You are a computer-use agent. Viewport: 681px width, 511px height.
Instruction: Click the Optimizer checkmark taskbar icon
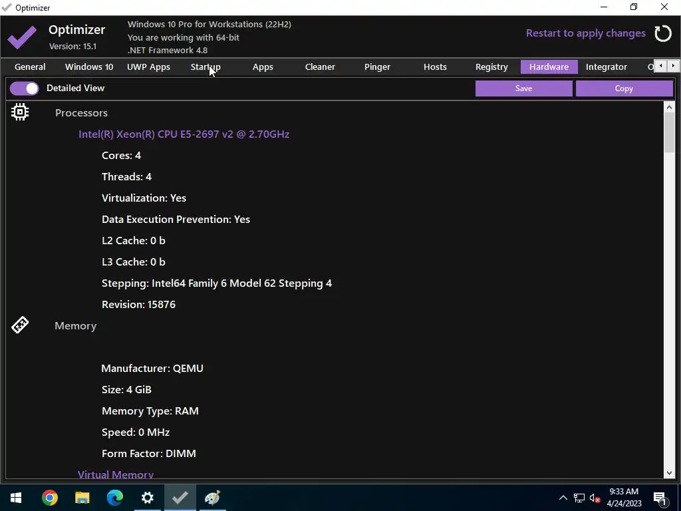pos(180,498)
